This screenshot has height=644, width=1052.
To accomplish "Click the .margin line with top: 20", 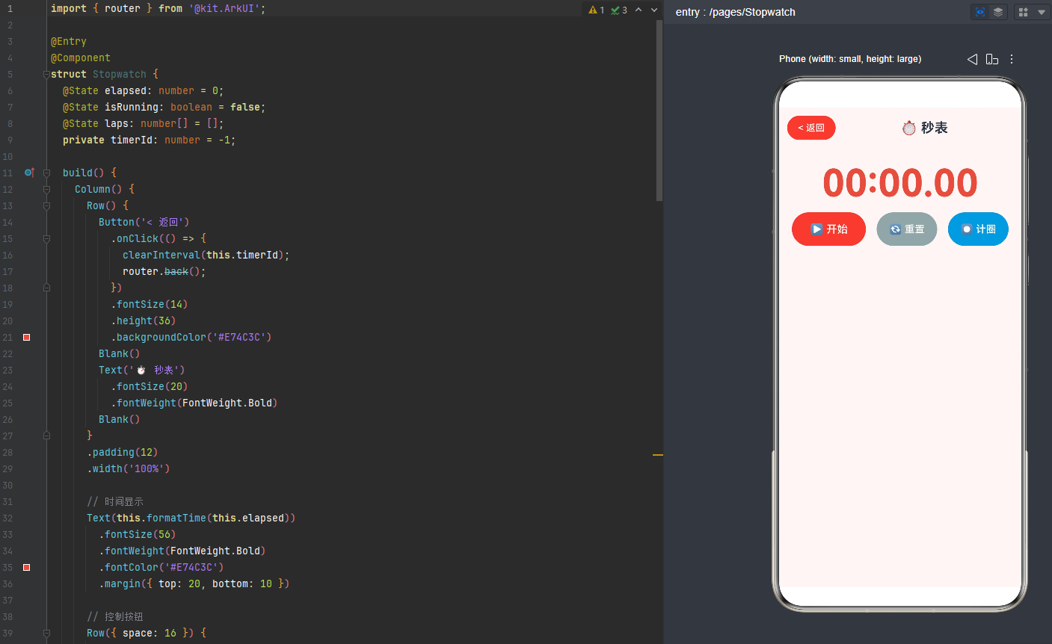I will pyautogui.click(x=194, y=584).
